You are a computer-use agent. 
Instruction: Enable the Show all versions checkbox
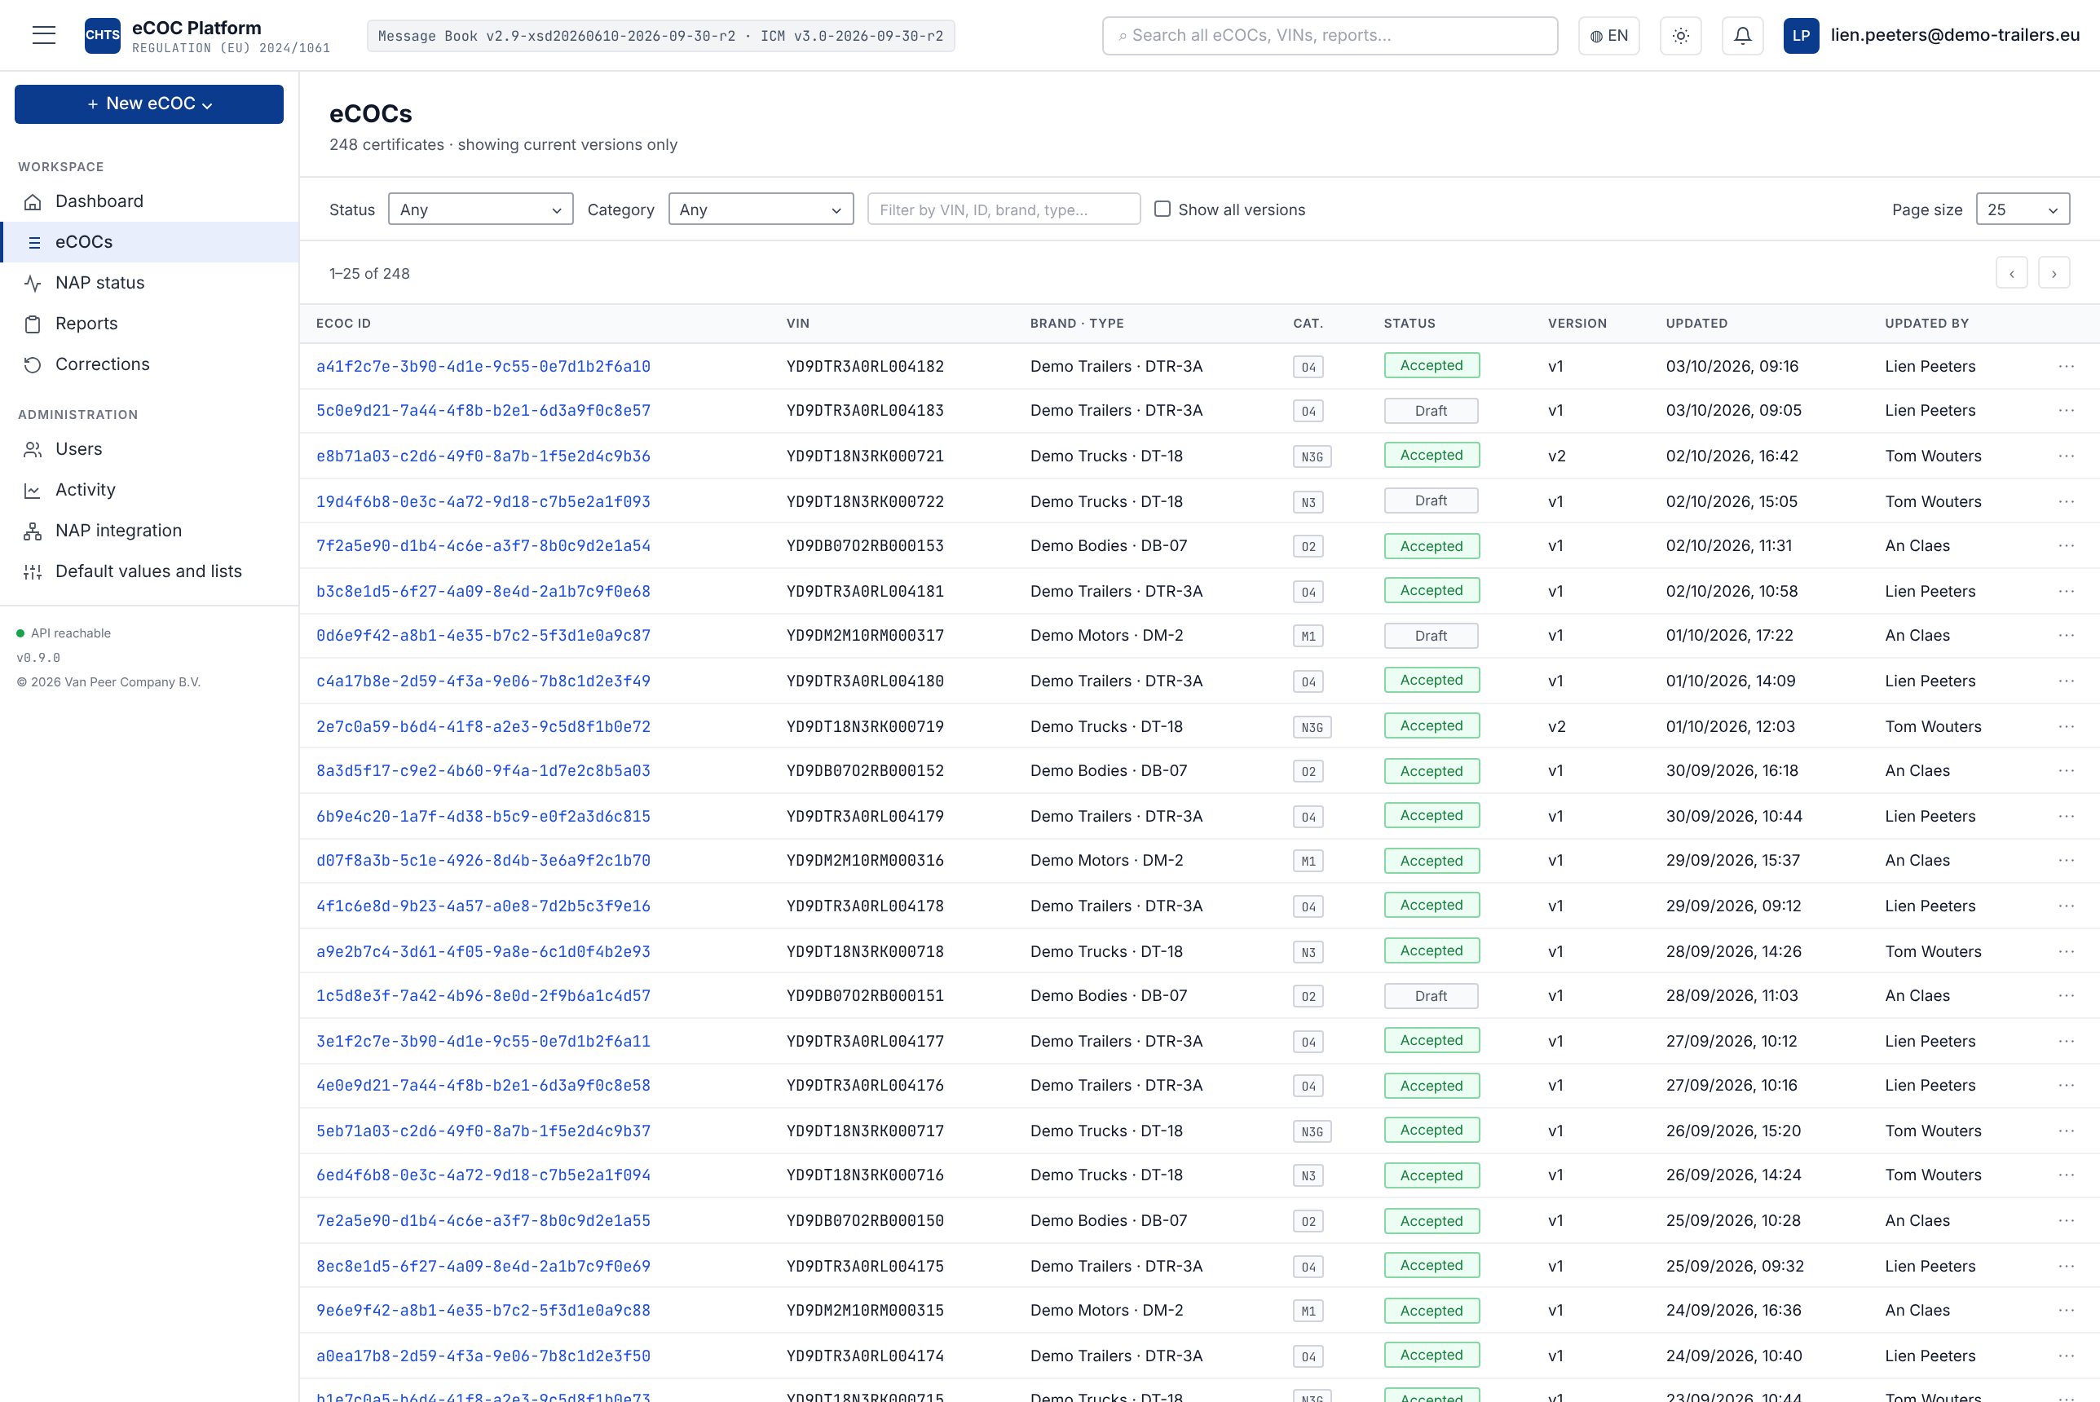[x=1162, y=209]
